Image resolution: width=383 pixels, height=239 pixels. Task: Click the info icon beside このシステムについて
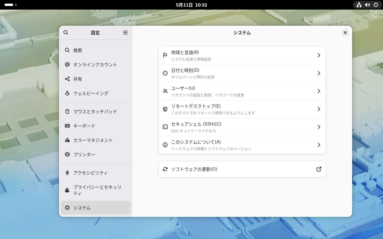165,145
